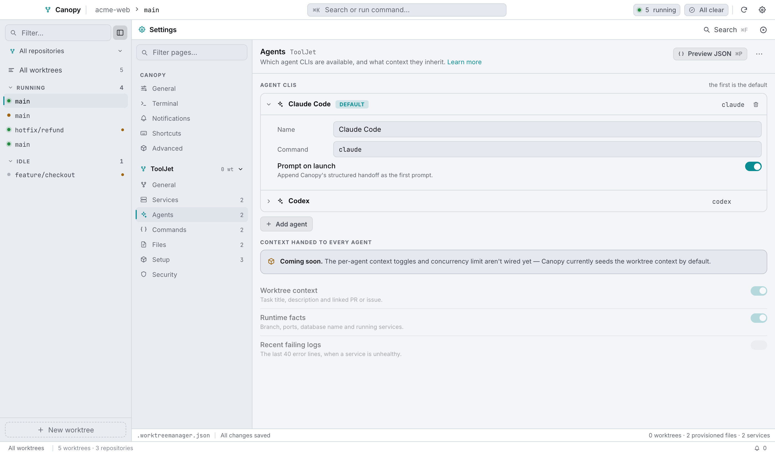Click the Settings gear icon beside title
This screenshot has height=454, width=775.
[x=142, y=30]
